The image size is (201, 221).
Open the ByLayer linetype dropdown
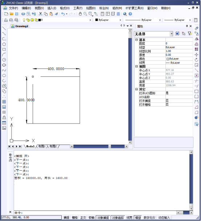click(x=160, y=20)
